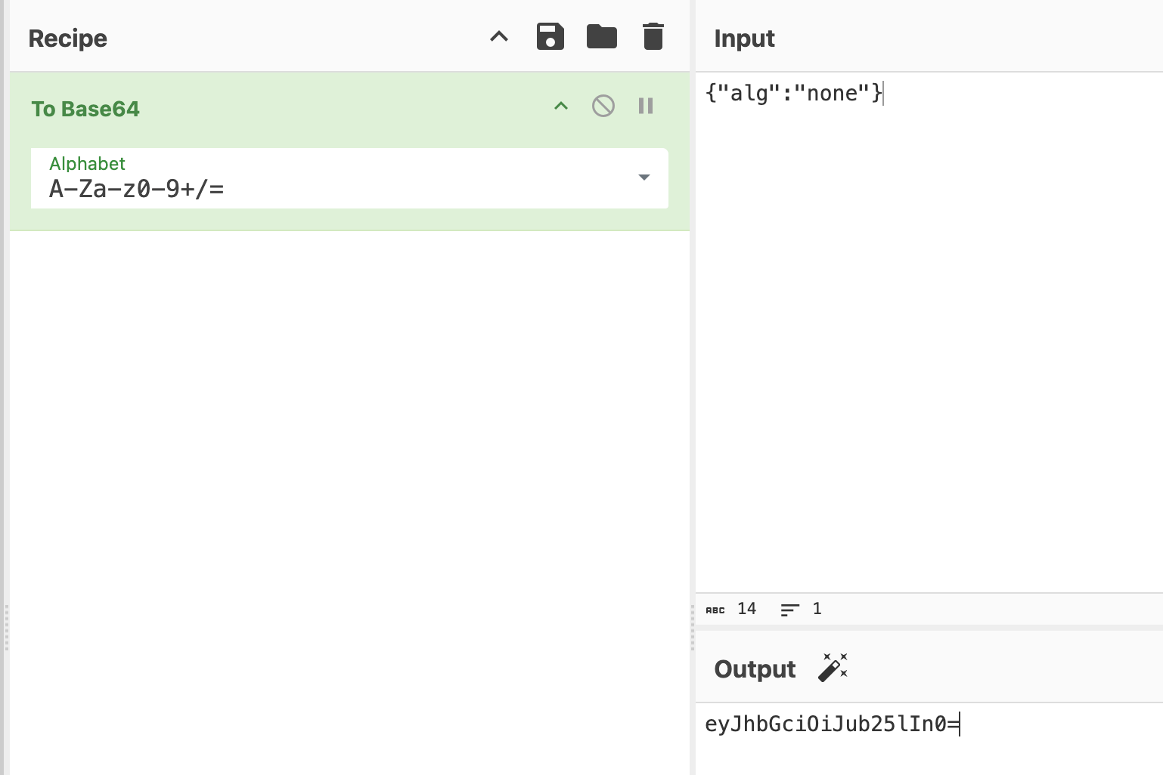Click the empty recipe area below To Base64

click(348, 491)
